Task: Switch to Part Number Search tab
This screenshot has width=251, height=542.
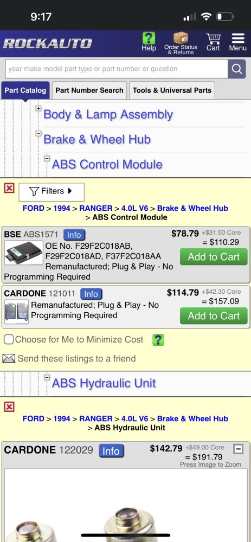Action: coord(89,90)
